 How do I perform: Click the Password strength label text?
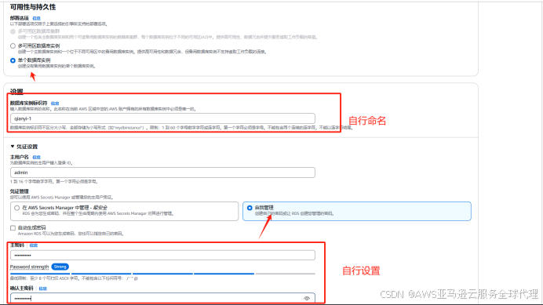point(30,267)
